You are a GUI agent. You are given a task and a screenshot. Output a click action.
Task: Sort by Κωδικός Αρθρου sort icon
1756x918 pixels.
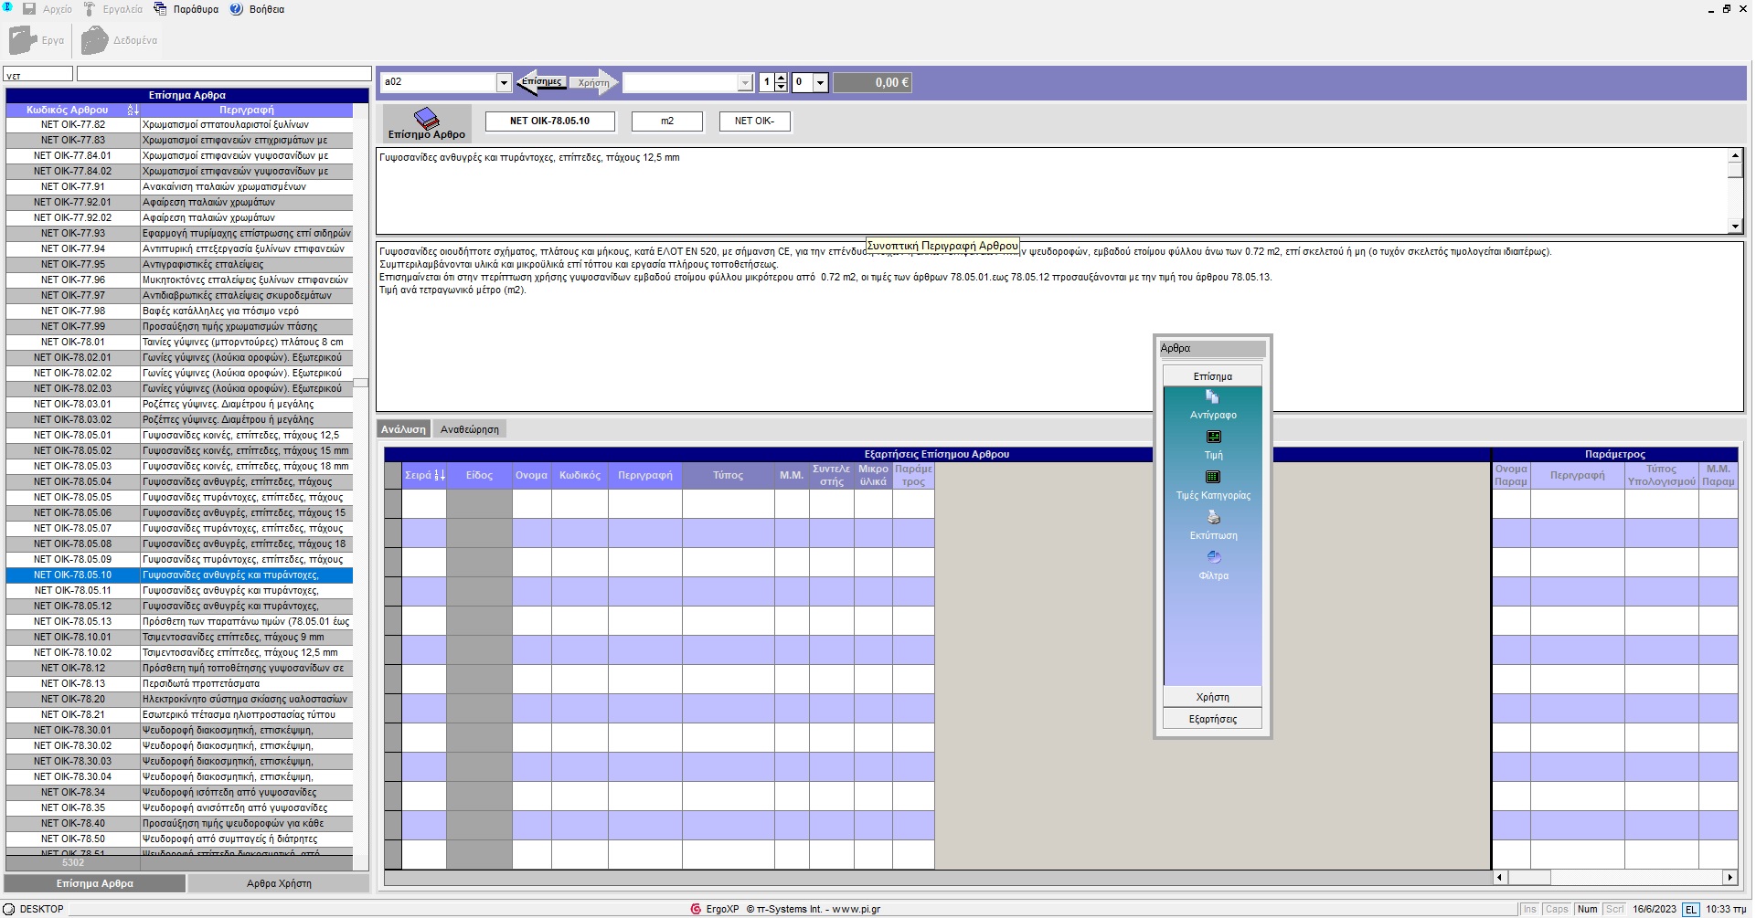(x=133, y=110)
